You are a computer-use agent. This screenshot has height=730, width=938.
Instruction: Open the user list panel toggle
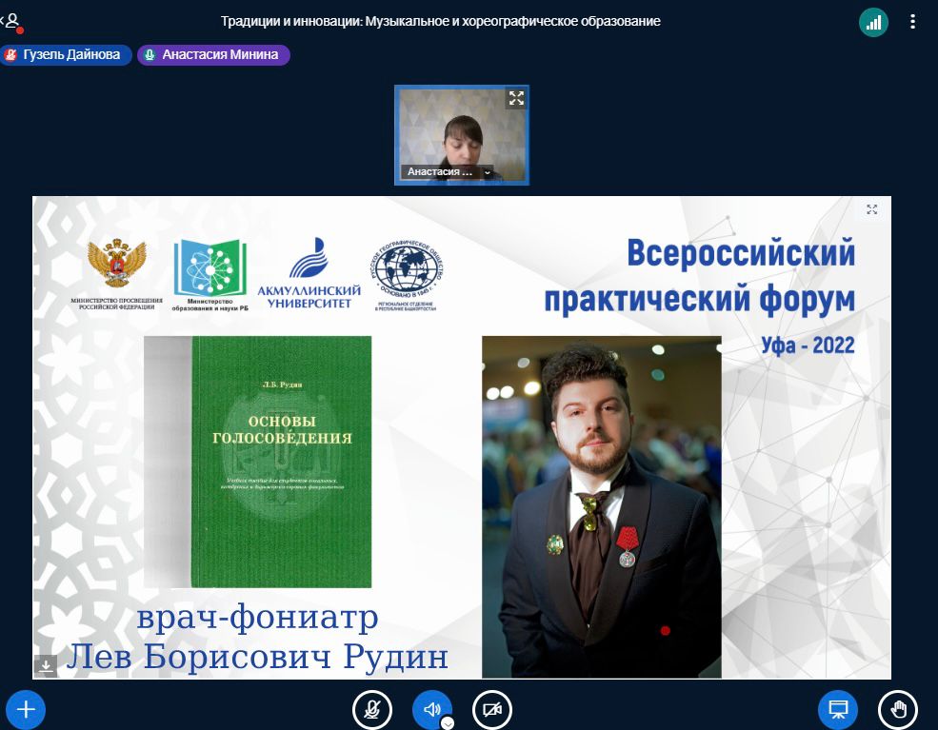coord(12,21)
